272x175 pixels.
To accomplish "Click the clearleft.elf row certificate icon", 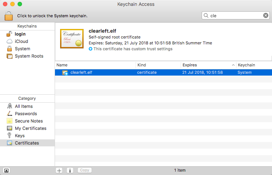I will click(x=65, y=73).
